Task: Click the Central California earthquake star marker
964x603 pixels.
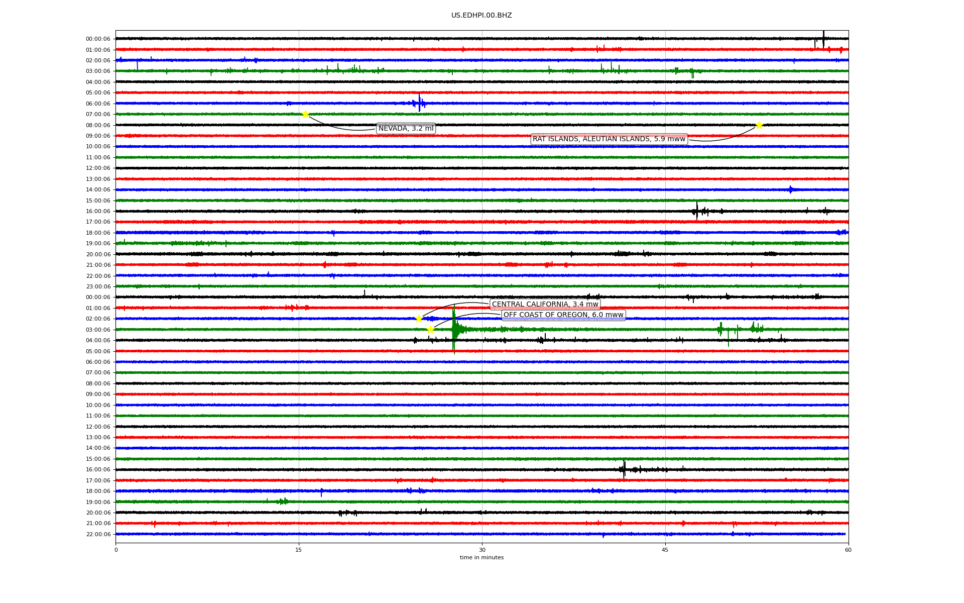Action: tap(419, 319)
